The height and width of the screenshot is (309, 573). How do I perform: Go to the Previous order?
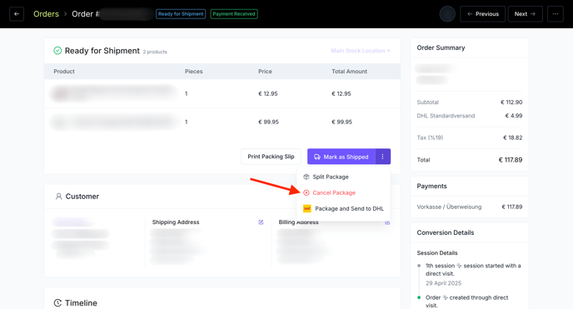point(483,14)
